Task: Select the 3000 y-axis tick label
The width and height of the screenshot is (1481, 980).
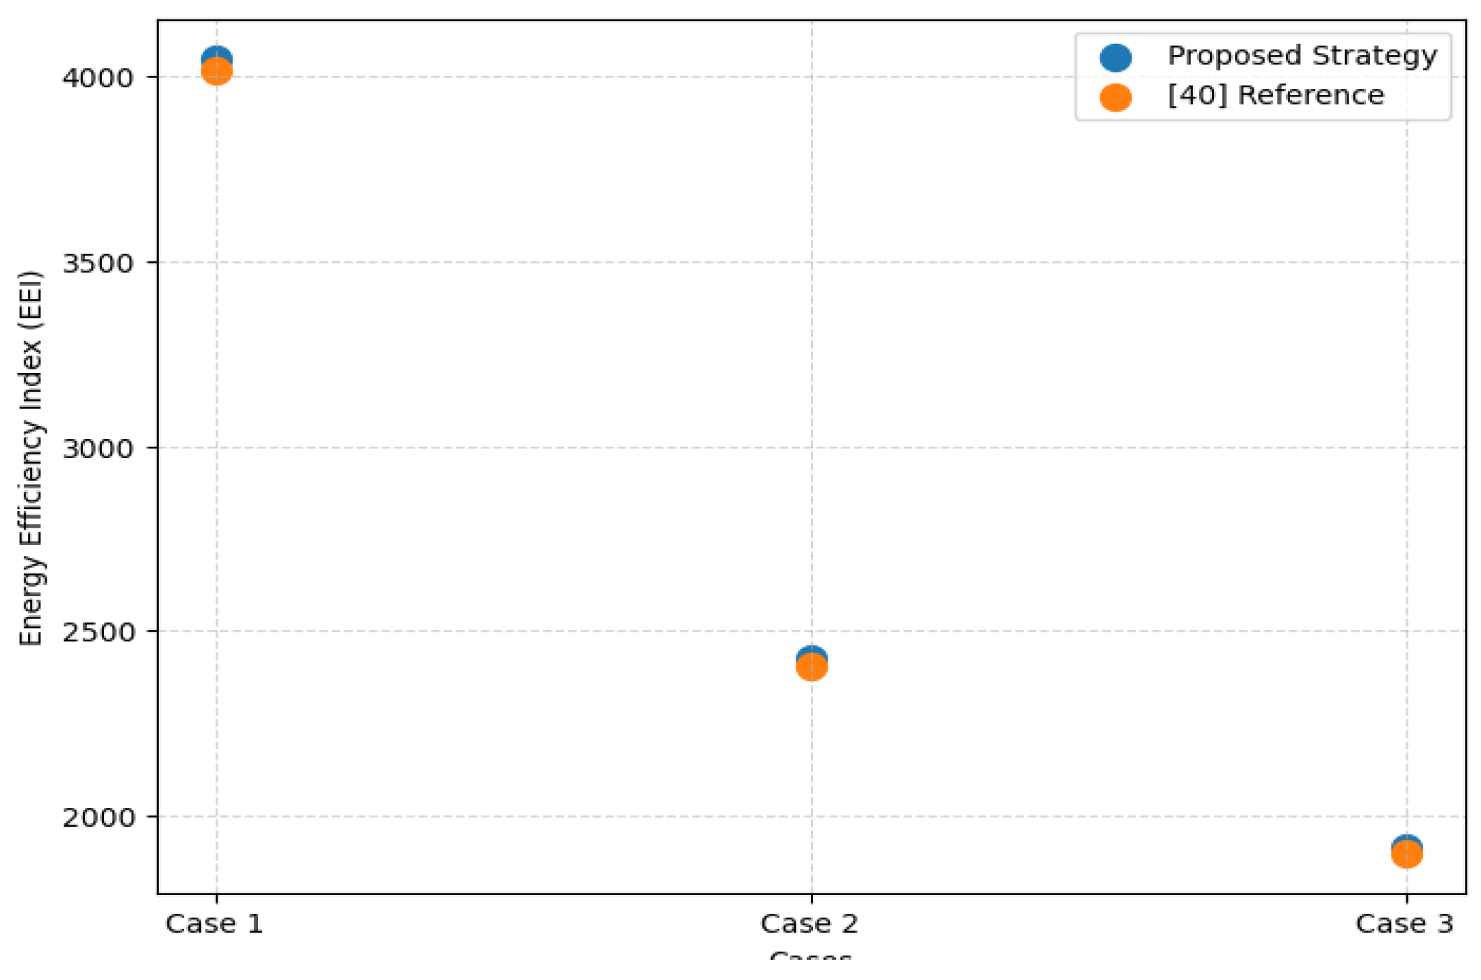Action: coord(97,448)
